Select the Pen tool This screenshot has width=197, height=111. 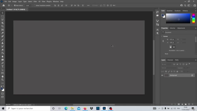[x=2, y=63]
